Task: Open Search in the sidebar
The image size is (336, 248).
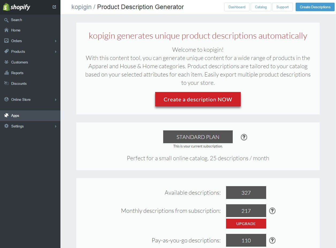Action: click(x=30, y=20)
